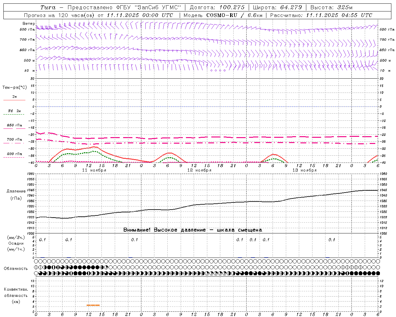Click the "850 гПа" temperature legend entry
396x317 pixels.
click(x=15, y=125)
